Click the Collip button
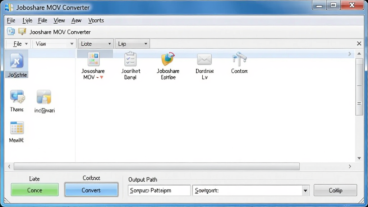368x207 pixels. tap(335, 190)
